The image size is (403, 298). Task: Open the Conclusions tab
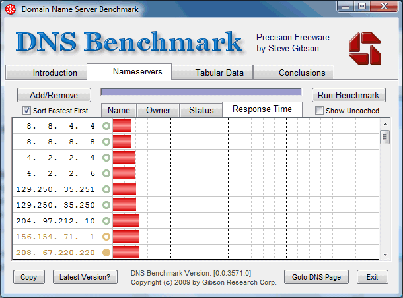coord(294,73)
